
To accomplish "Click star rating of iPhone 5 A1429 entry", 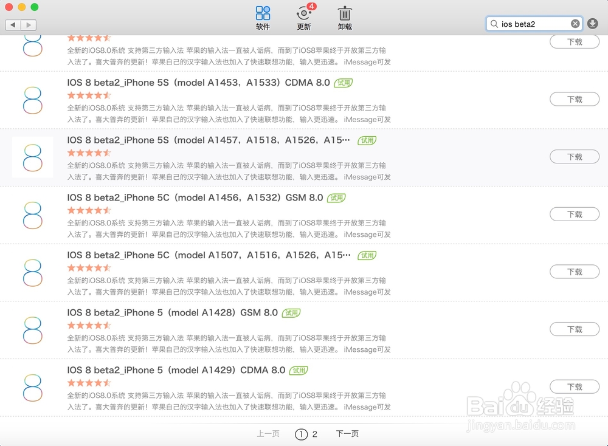I will [89, 383].
